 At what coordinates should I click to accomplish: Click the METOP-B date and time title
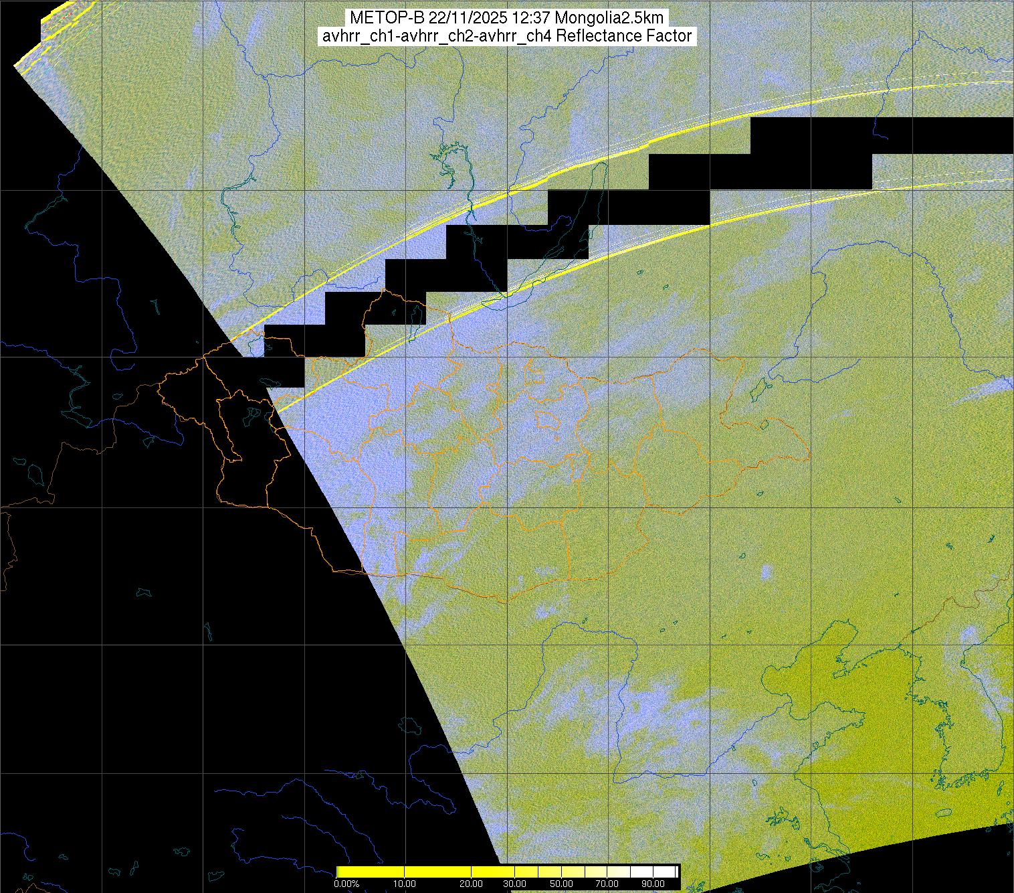click(506, 18)
